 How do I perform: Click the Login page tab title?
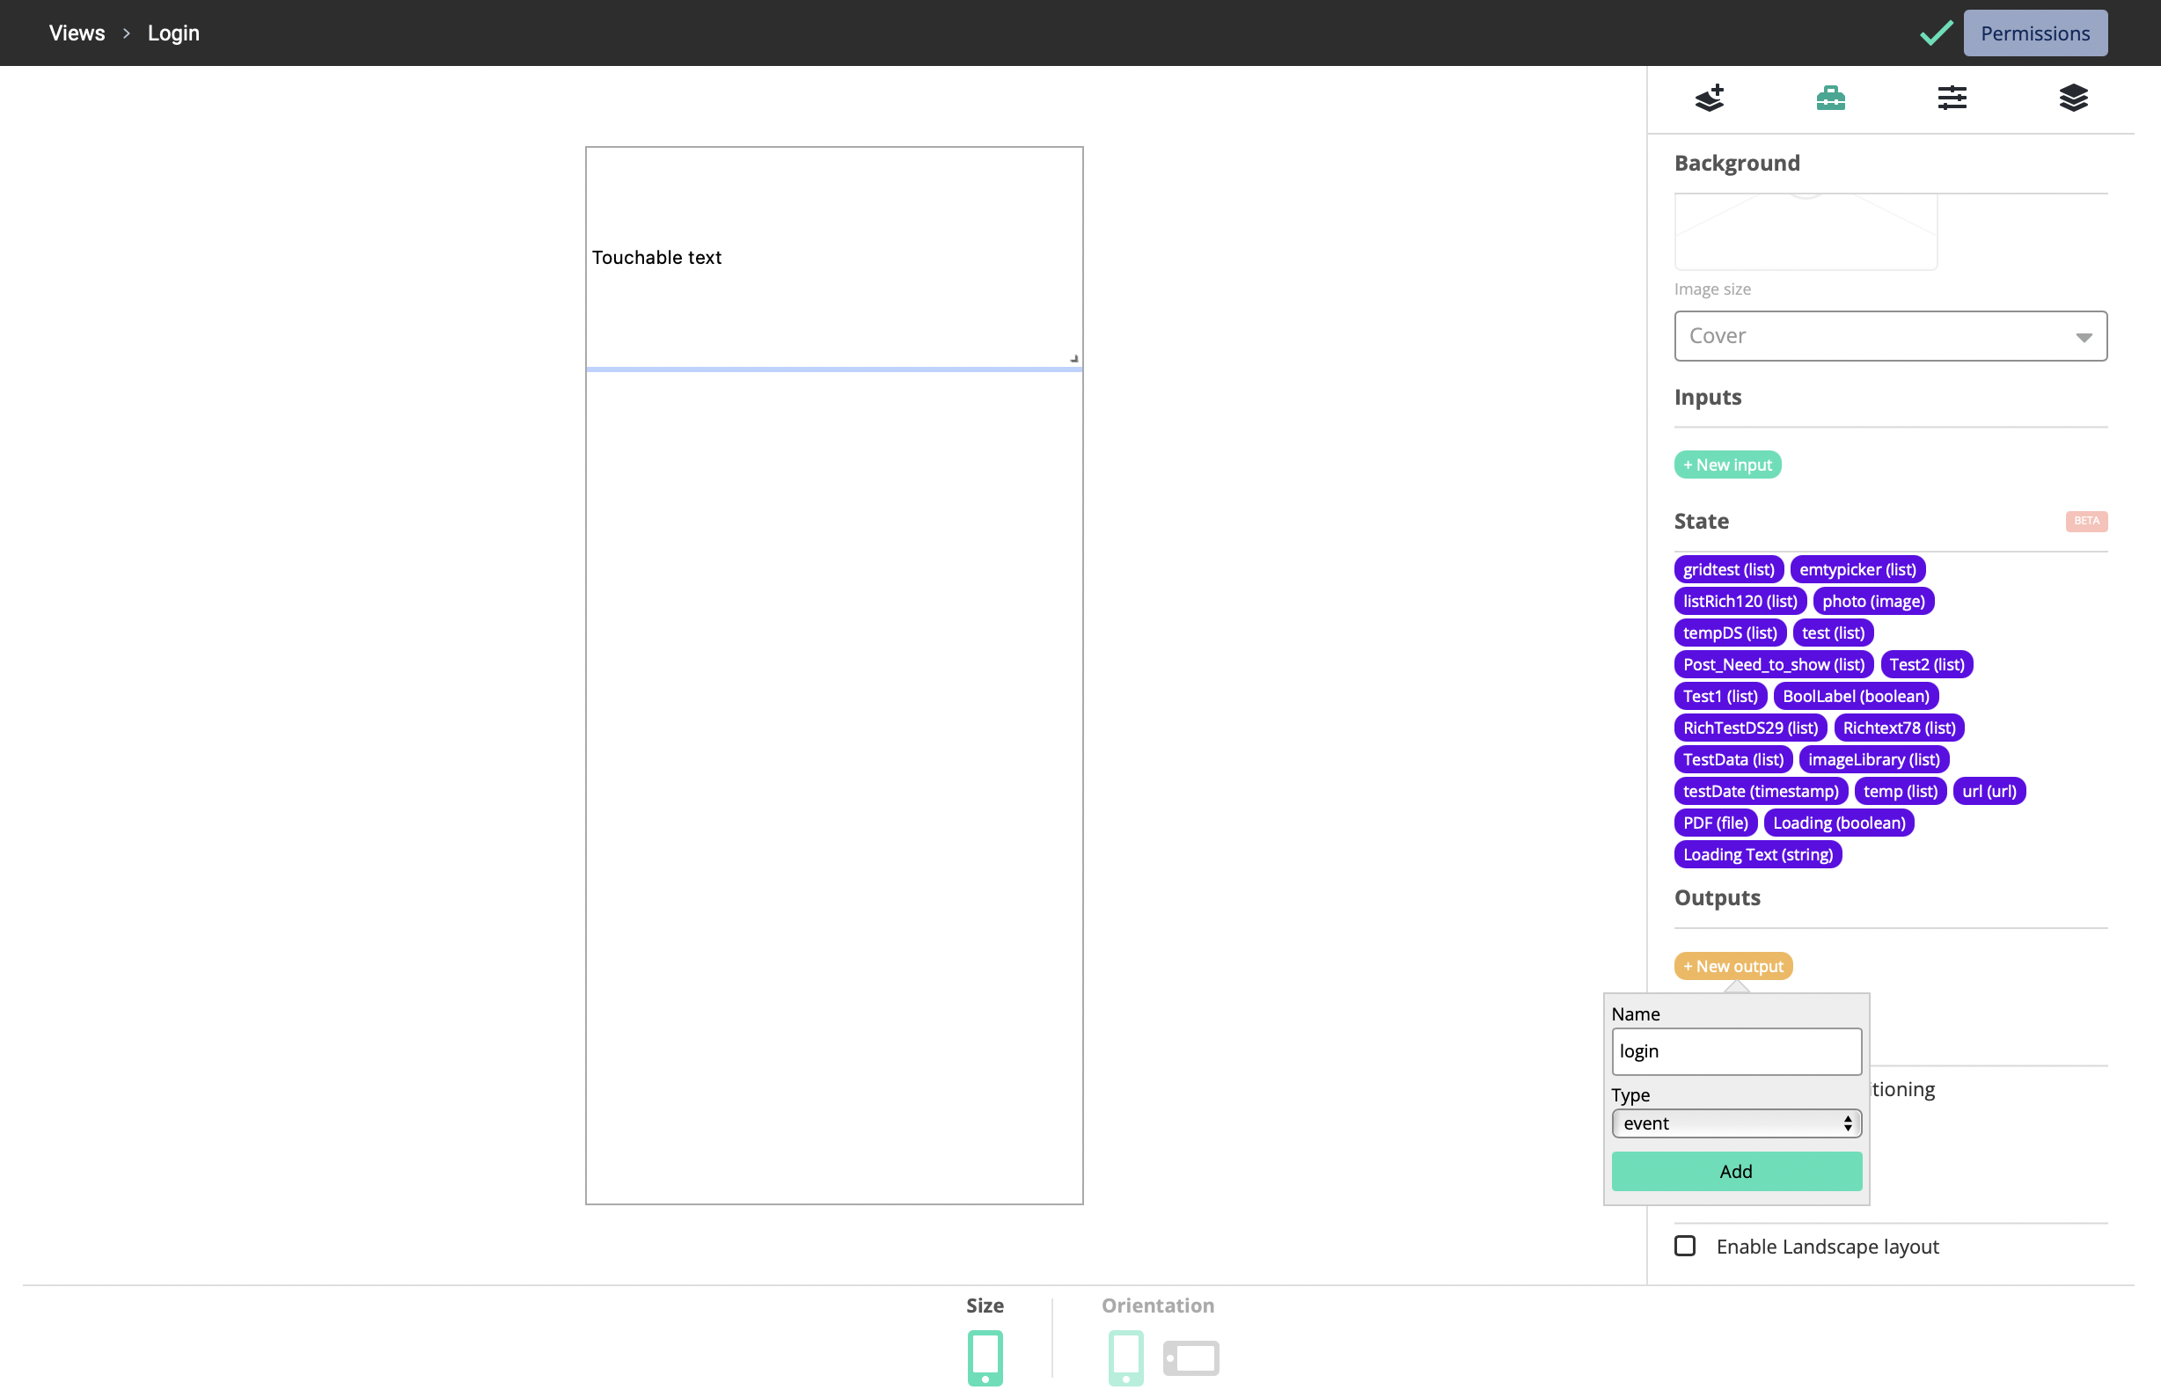(173, 32)
